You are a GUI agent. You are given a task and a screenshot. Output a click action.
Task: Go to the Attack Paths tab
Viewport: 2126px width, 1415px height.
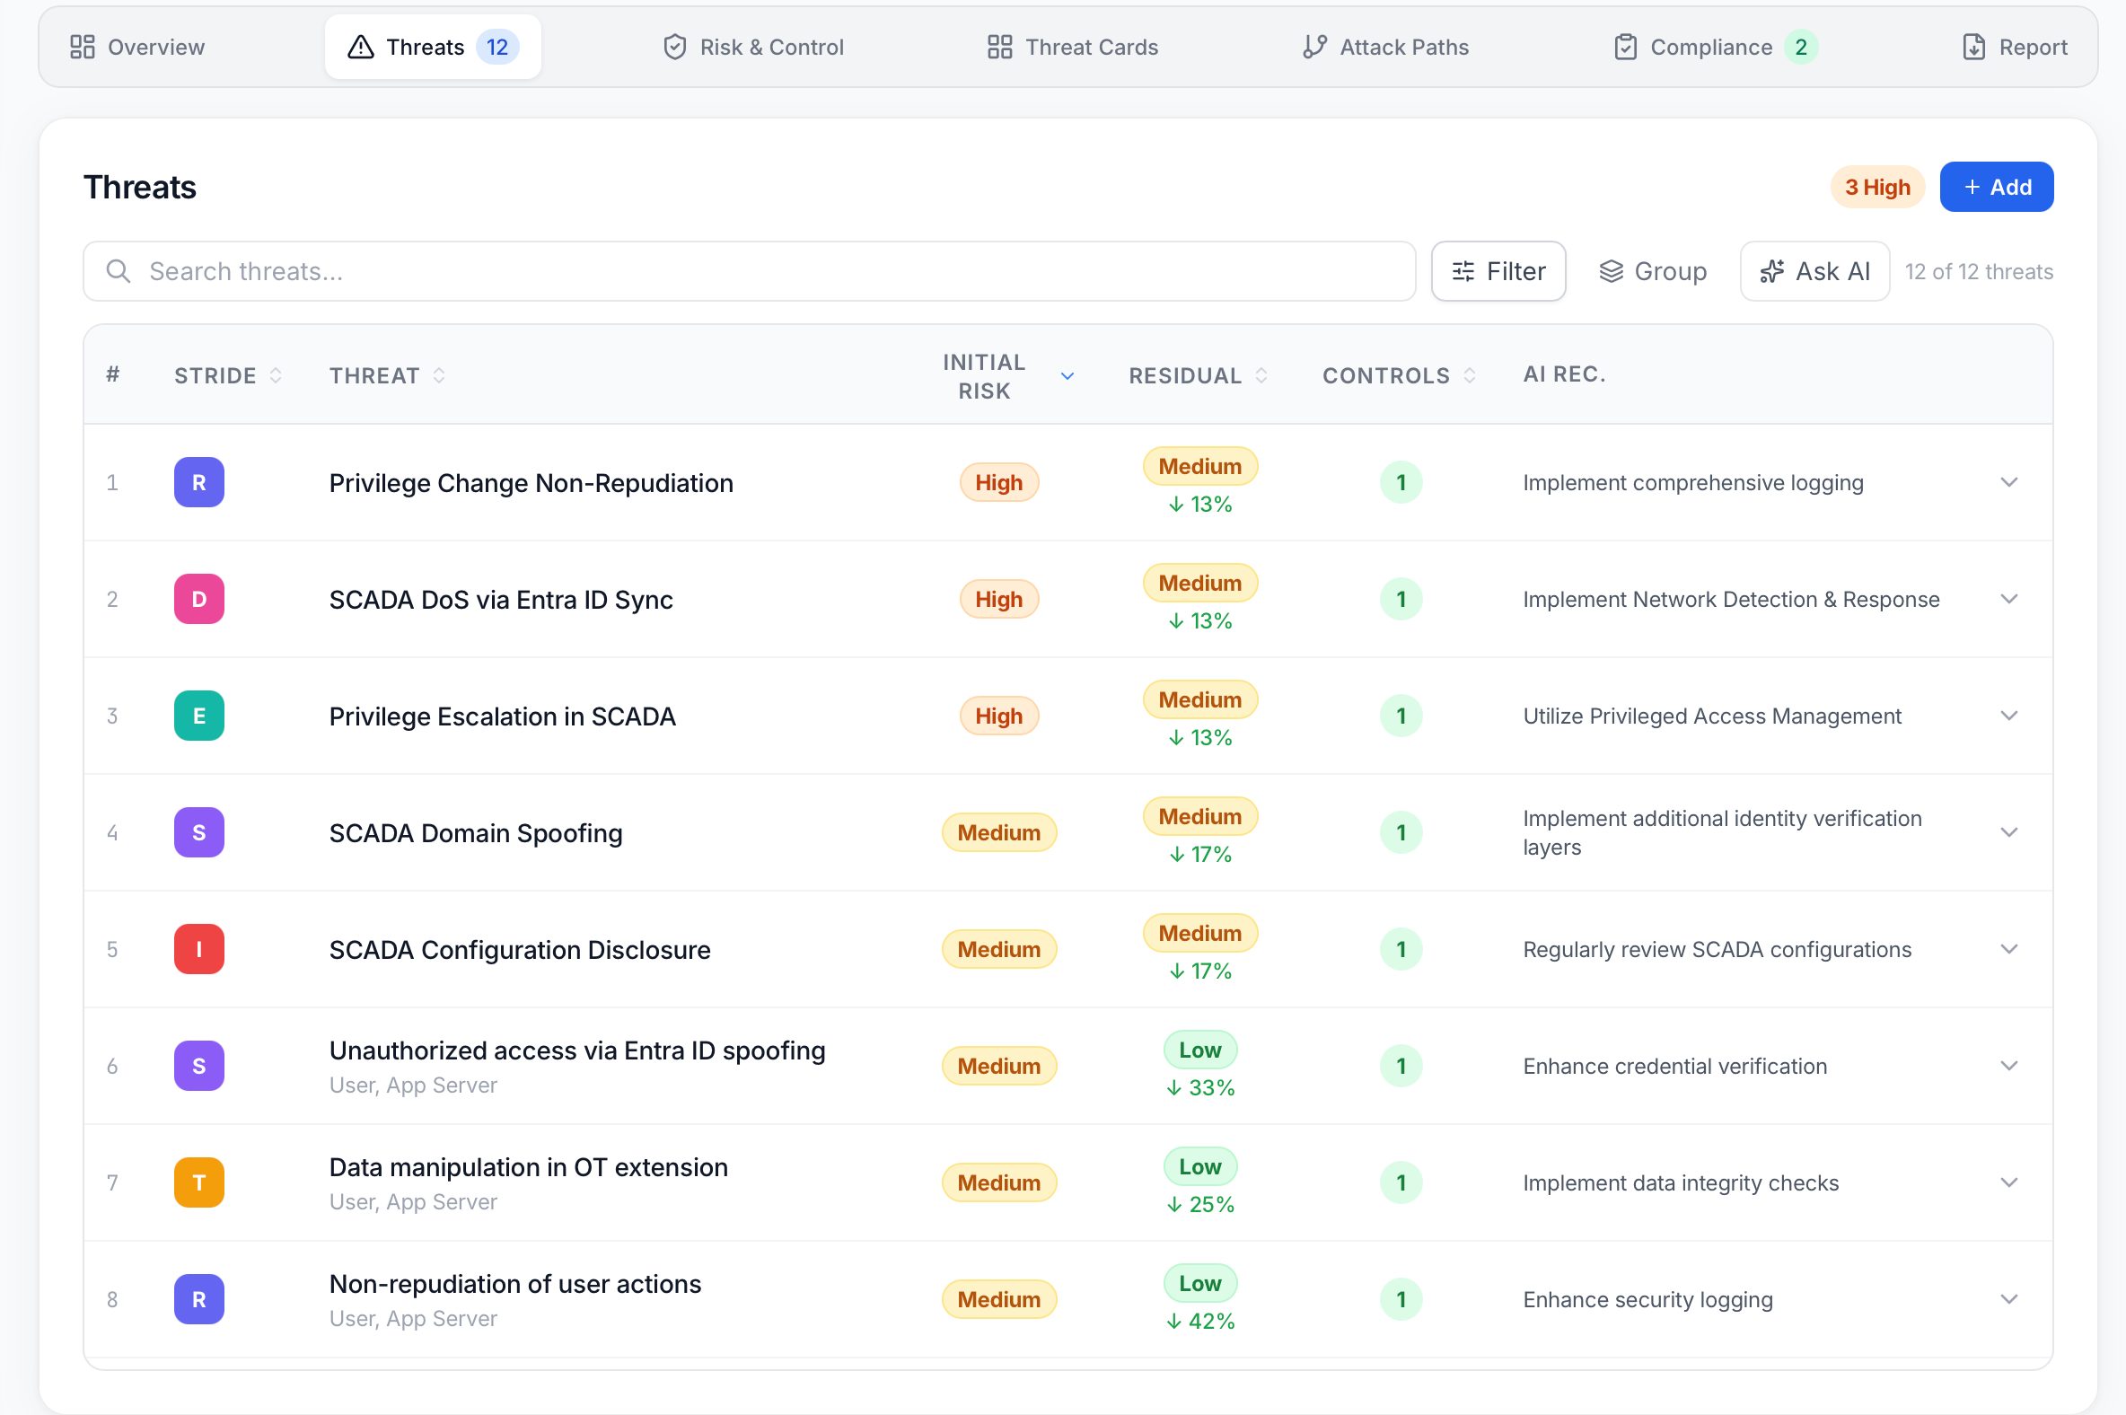pyautogui.click(x=1385, y=47)
